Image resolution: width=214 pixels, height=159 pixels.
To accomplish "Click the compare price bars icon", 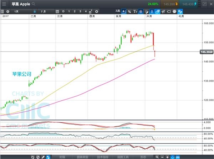I will coord(163,12).
